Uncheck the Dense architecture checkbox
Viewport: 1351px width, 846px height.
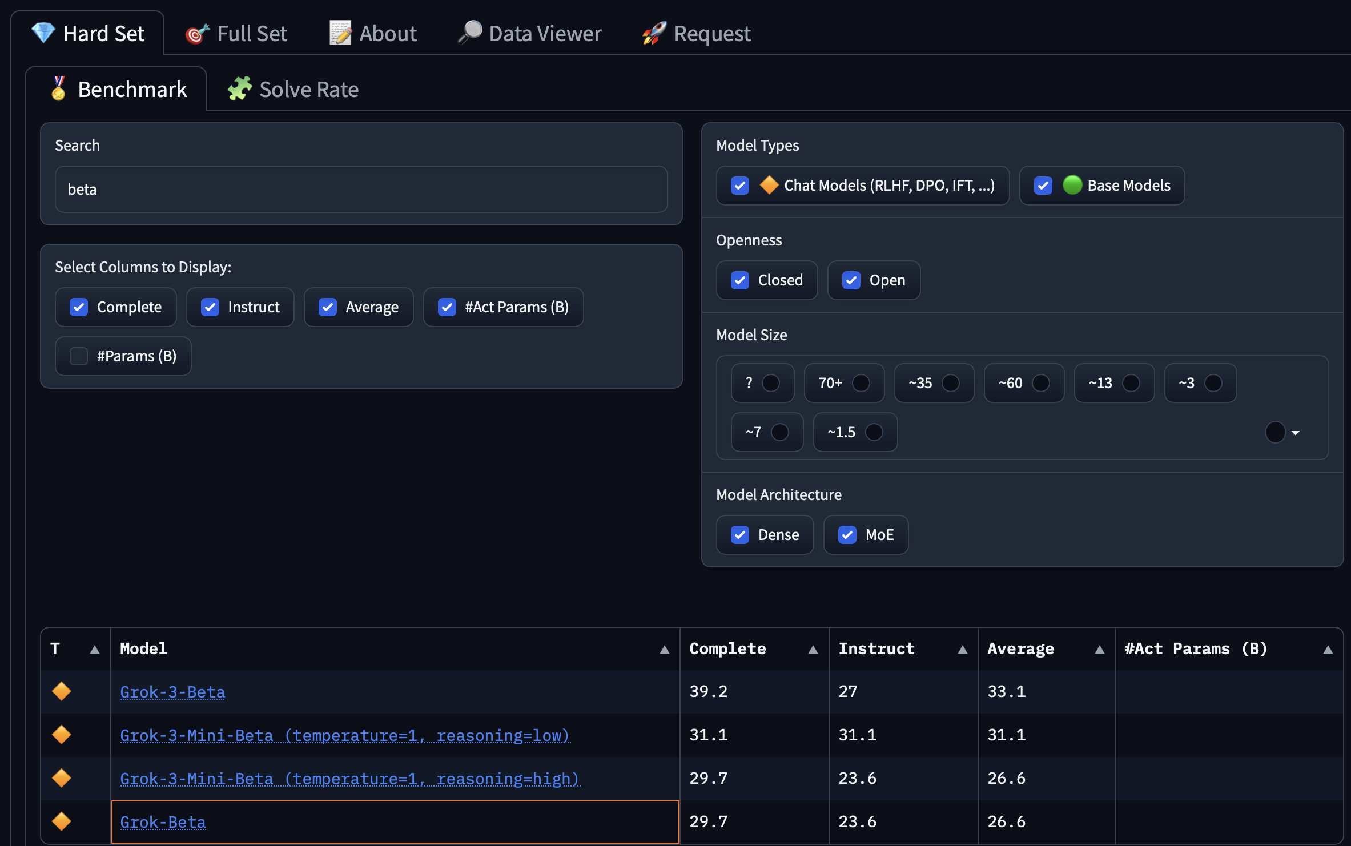(740, 535)
